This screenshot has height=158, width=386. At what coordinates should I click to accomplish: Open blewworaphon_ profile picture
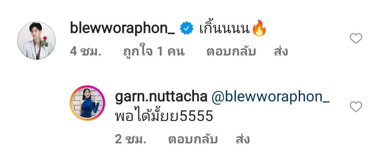[x=36, y=41]
